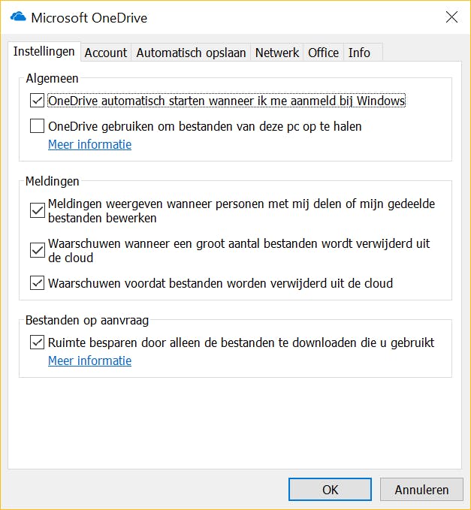Close the Microsoft OneDrive dialog window
Image resolution: width=471 pixels, height=510 pixels.
coord(451,17)
